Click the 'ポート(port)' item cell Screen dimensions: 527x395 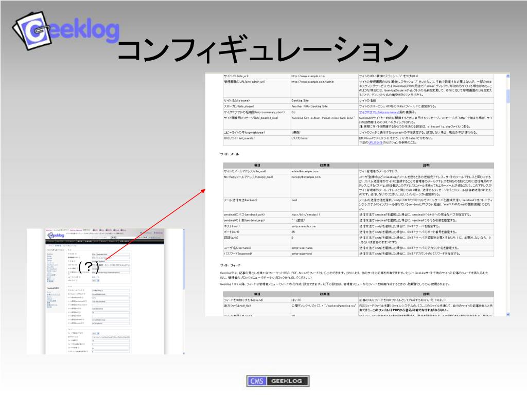[x=257, y=232]
